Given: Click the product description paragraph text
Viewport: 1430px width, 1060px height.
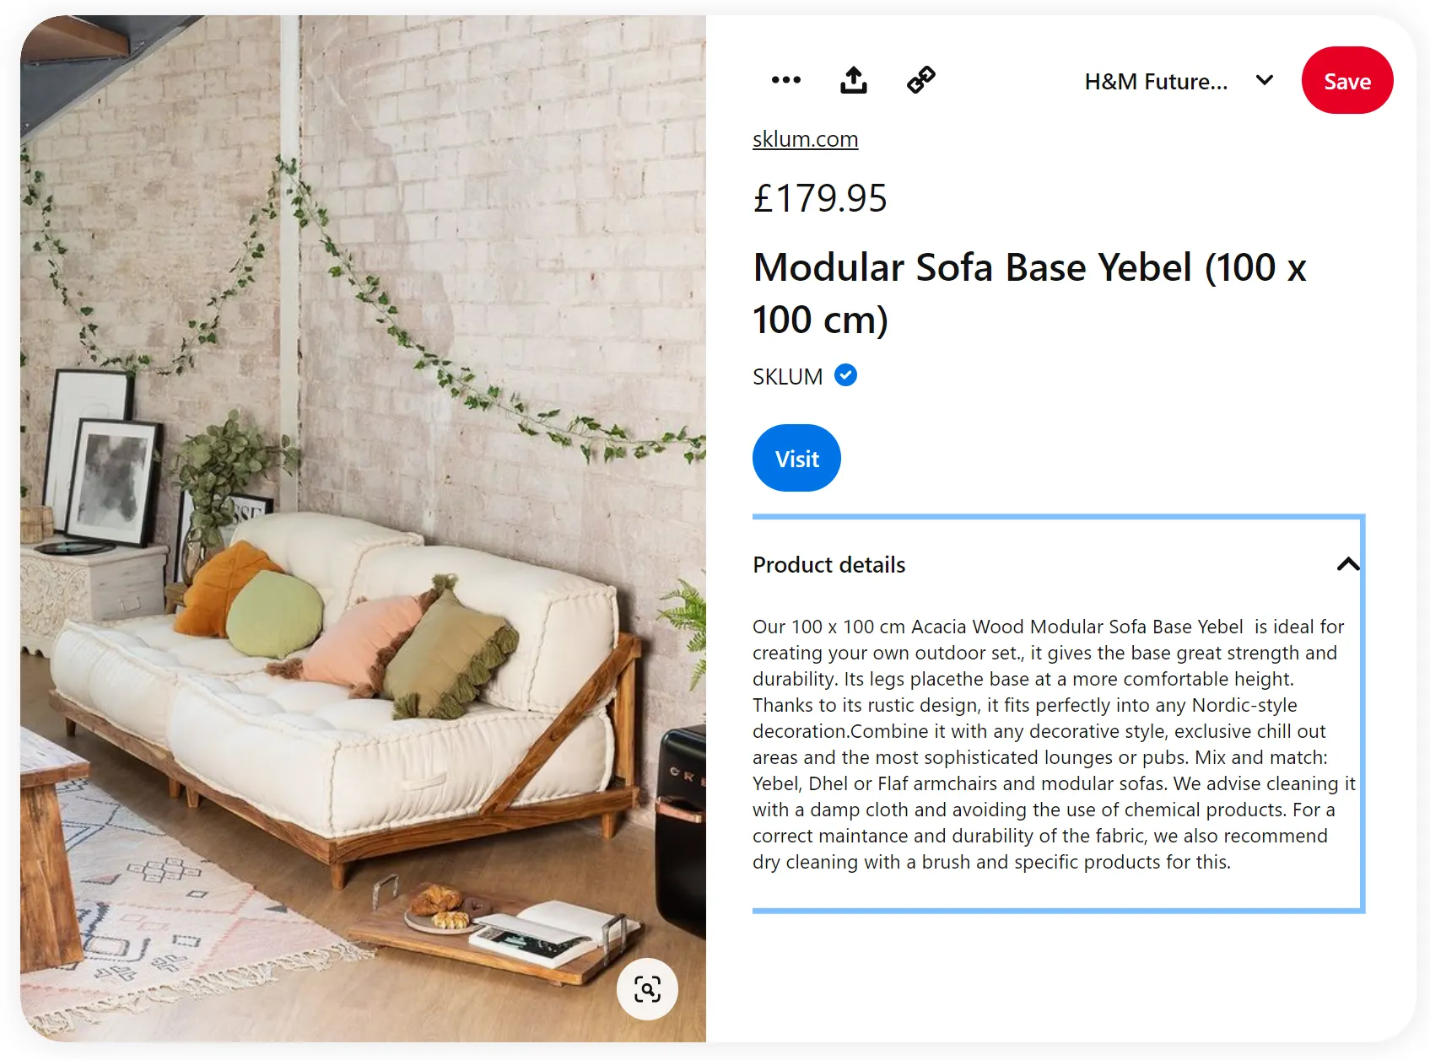Looking at the screenshot, I should (x=1054, y=744).
